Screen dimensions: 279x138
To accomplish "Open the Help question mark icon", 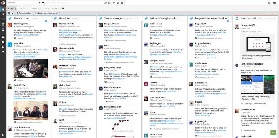I will coord(3,52).
